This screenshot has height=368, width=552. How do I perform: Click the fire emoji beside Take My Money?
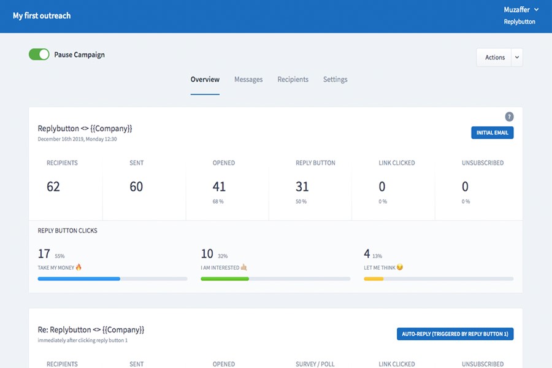[x=79, y=267]
